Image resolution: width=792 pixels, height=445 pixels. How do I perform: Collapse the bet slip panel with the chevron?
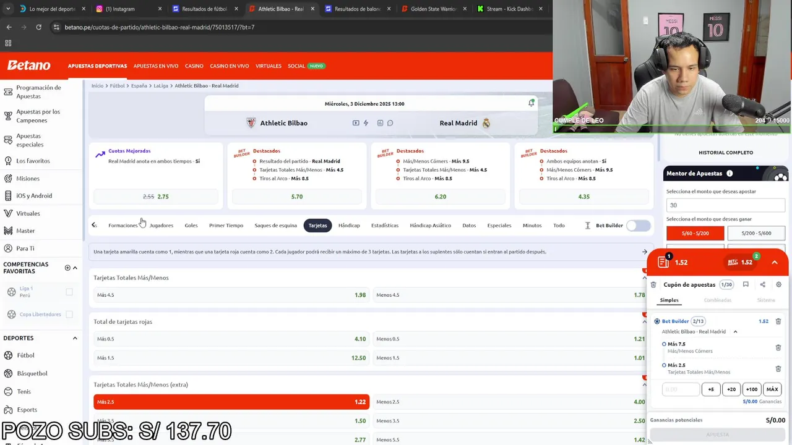(774, 262)
